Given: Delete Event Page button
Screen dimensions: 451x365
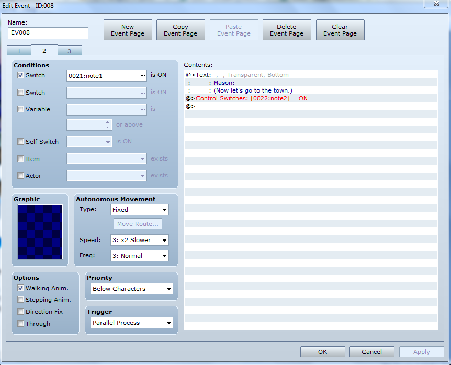Looking at the screenshot, I should [x=287, y=30].
